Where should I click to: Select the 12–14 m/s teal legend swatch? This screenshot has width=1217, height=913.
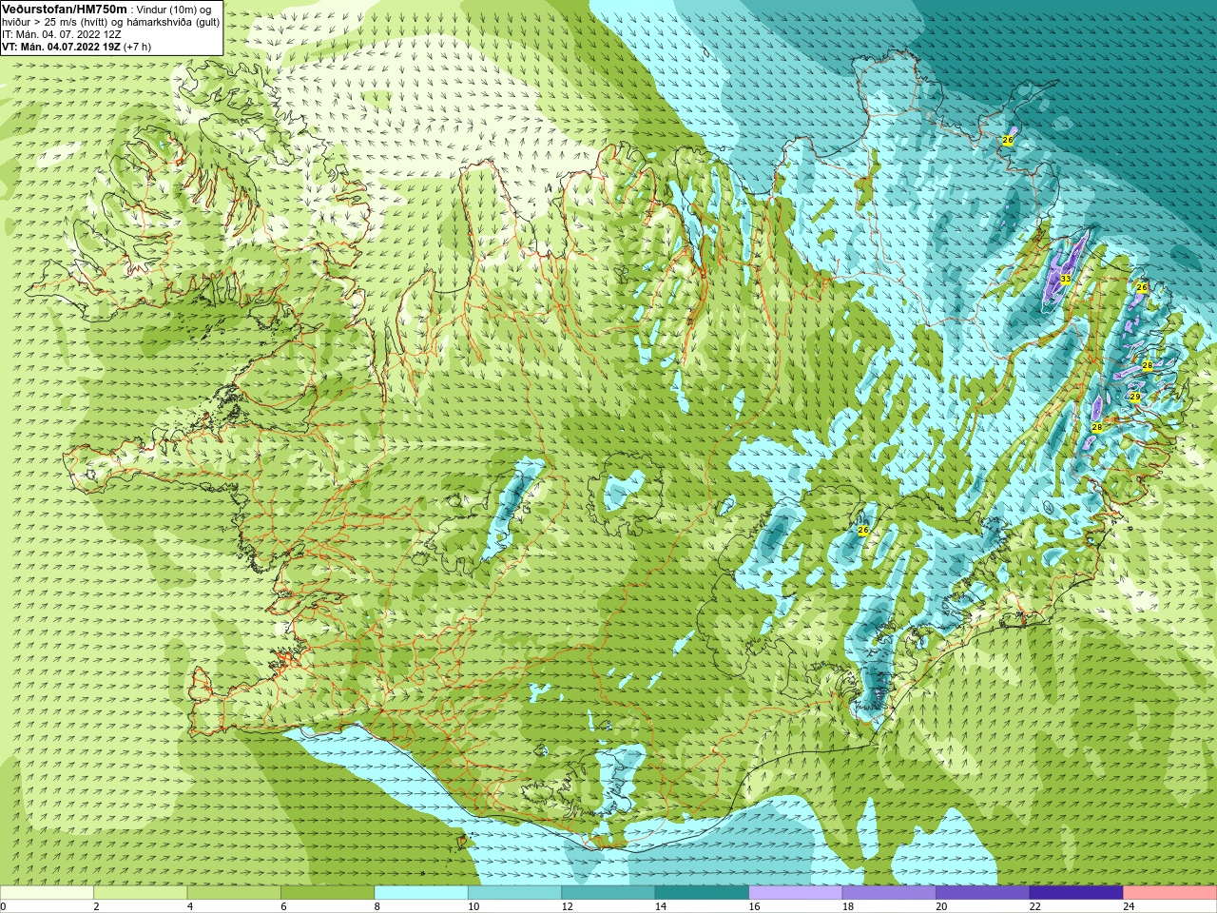point(608,893)
